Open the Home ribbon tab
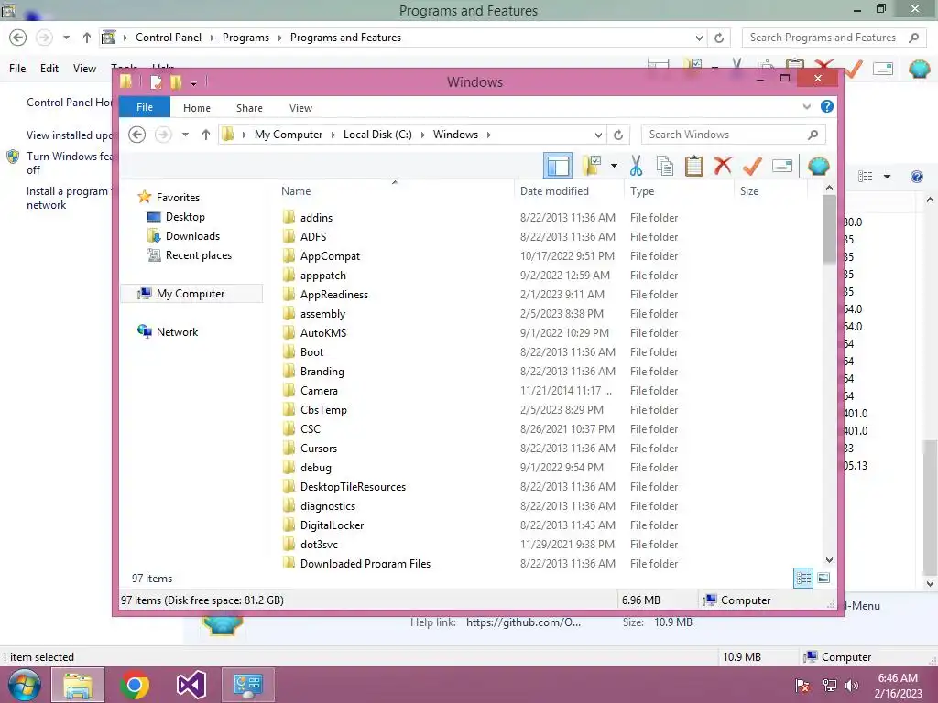The width and height of the screenshot is (938, 703). (197, 108)
